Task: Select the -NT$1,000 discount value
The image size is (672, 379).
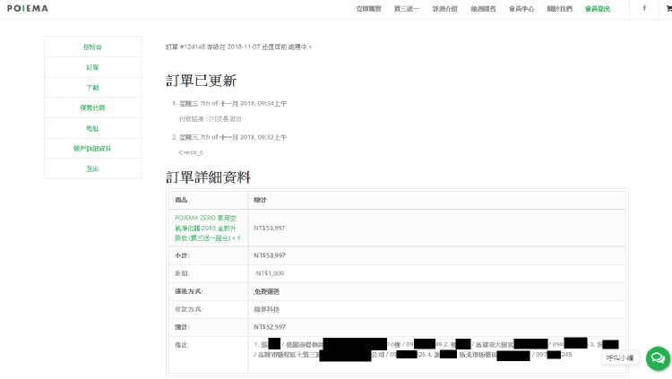Action: click(269, 273)
